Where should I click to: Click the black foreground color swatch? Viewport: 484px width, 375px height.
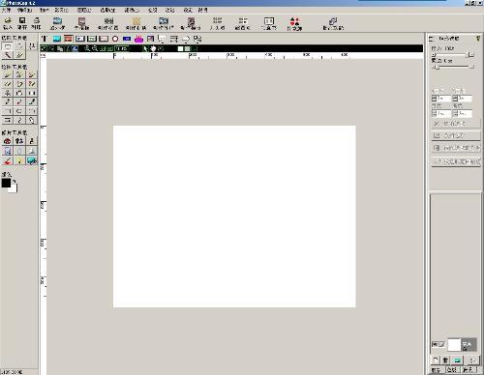6,183
